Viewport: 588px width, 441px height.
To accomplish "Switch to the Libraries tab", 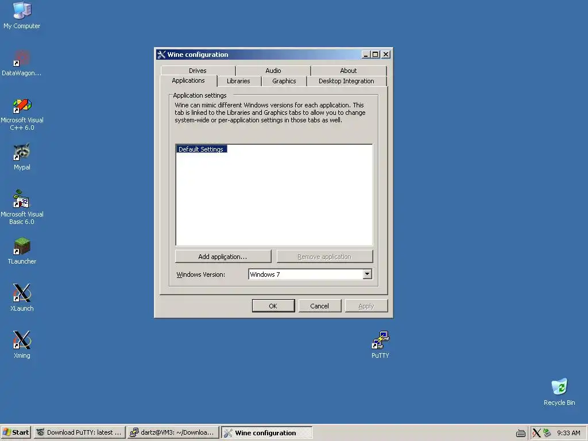I will (x=238, y=81).
